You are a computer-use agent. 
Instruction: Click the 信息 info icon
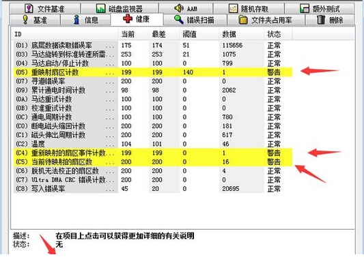pos(76,20)
